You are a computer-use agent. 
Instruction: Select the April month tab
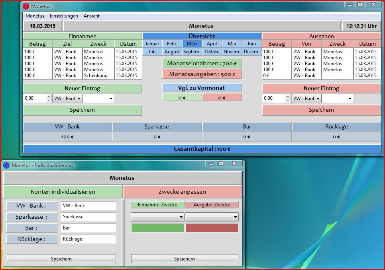[x=212, y=44]
